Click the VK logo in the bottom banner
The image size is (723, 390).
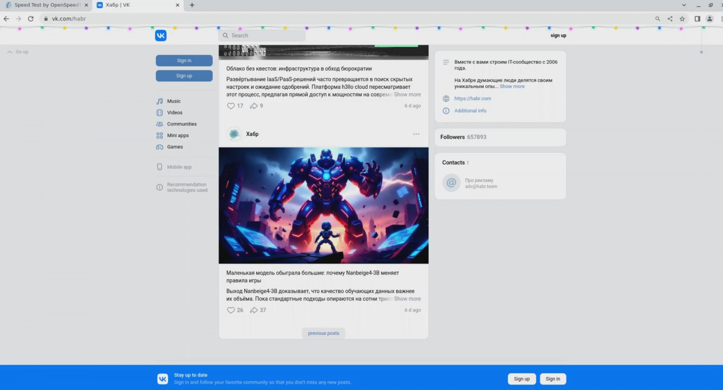tap(163, 379)
